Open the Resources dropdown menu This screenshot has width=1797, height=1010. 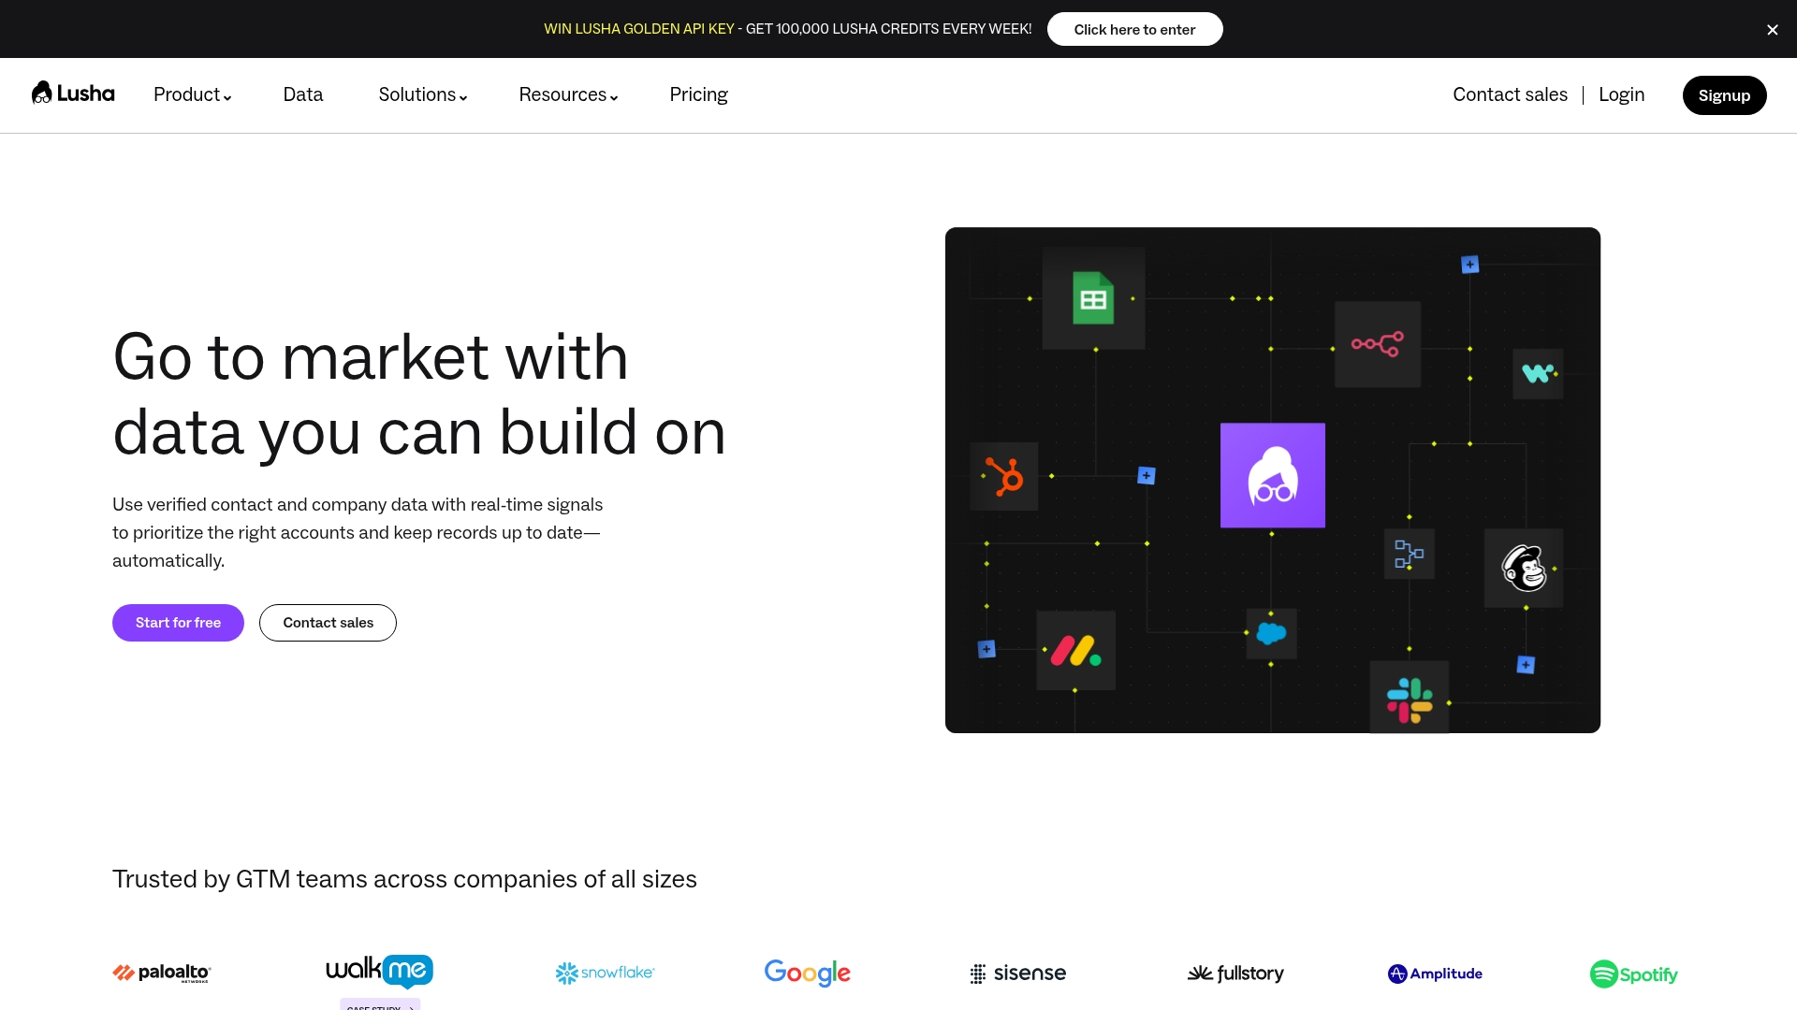pos(568,94)
